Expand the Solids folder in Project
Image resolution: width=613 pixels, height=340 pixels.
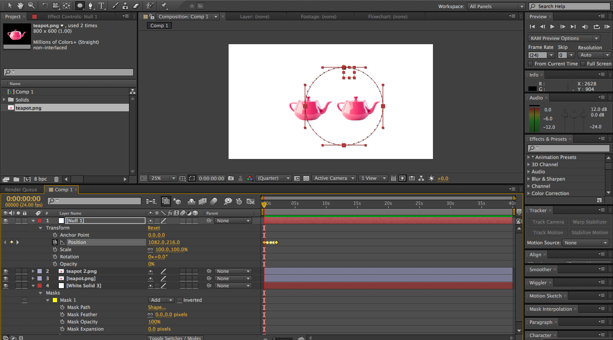tap(5, 100)
